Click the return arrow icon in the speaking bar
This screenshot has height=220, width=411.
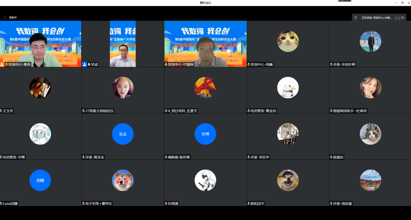(x=403, y=18)
